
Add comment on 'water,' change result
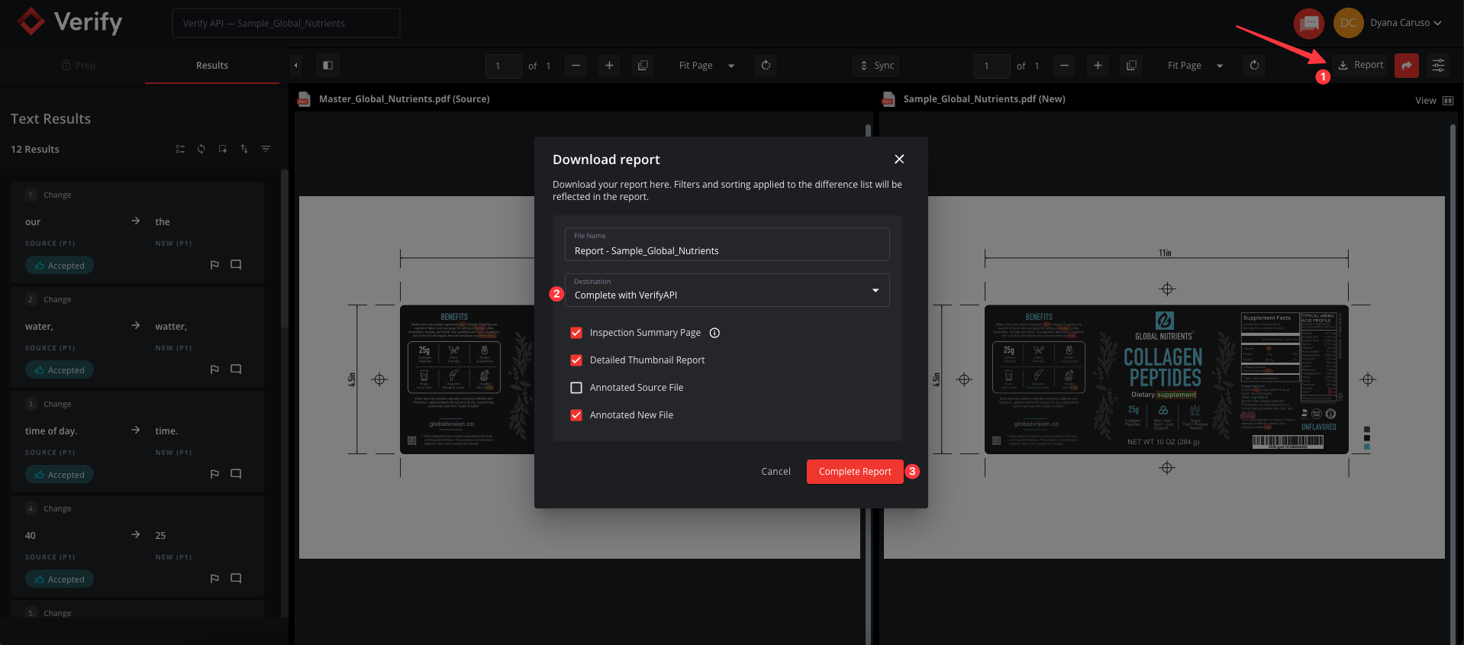coord(236,369)
